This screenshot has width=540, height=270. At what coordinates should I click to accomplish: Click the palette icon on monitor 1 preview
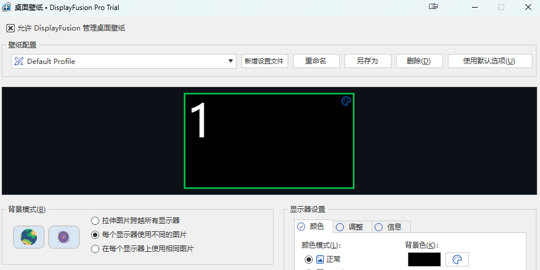[x=346, y=101]
